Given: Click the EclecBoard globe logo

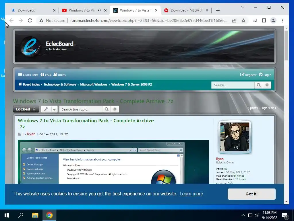Looking at the screenshot, I should pyautogui.click(x=30, y=47).
